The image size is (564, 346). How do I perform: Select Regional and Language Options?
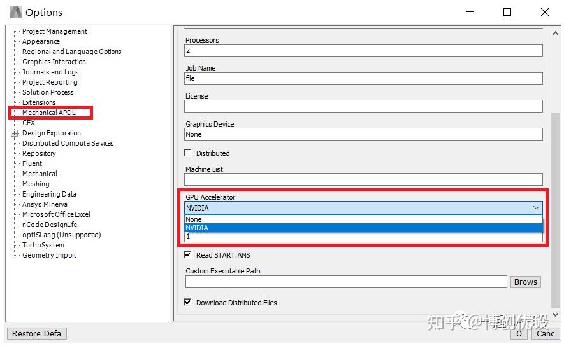pos(71,52)
